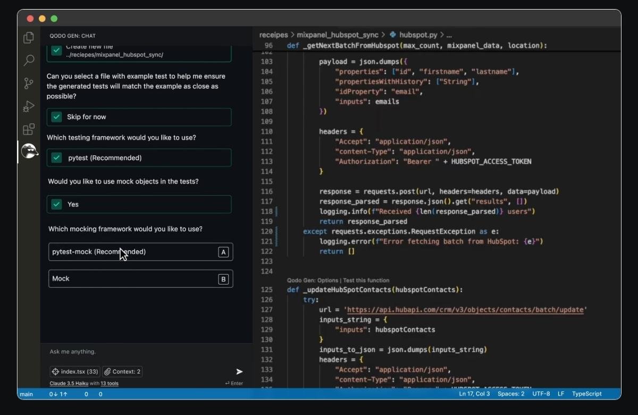638x415 pixels.
Task: Click 'Test this function' code lens
Action: point(366,280)
